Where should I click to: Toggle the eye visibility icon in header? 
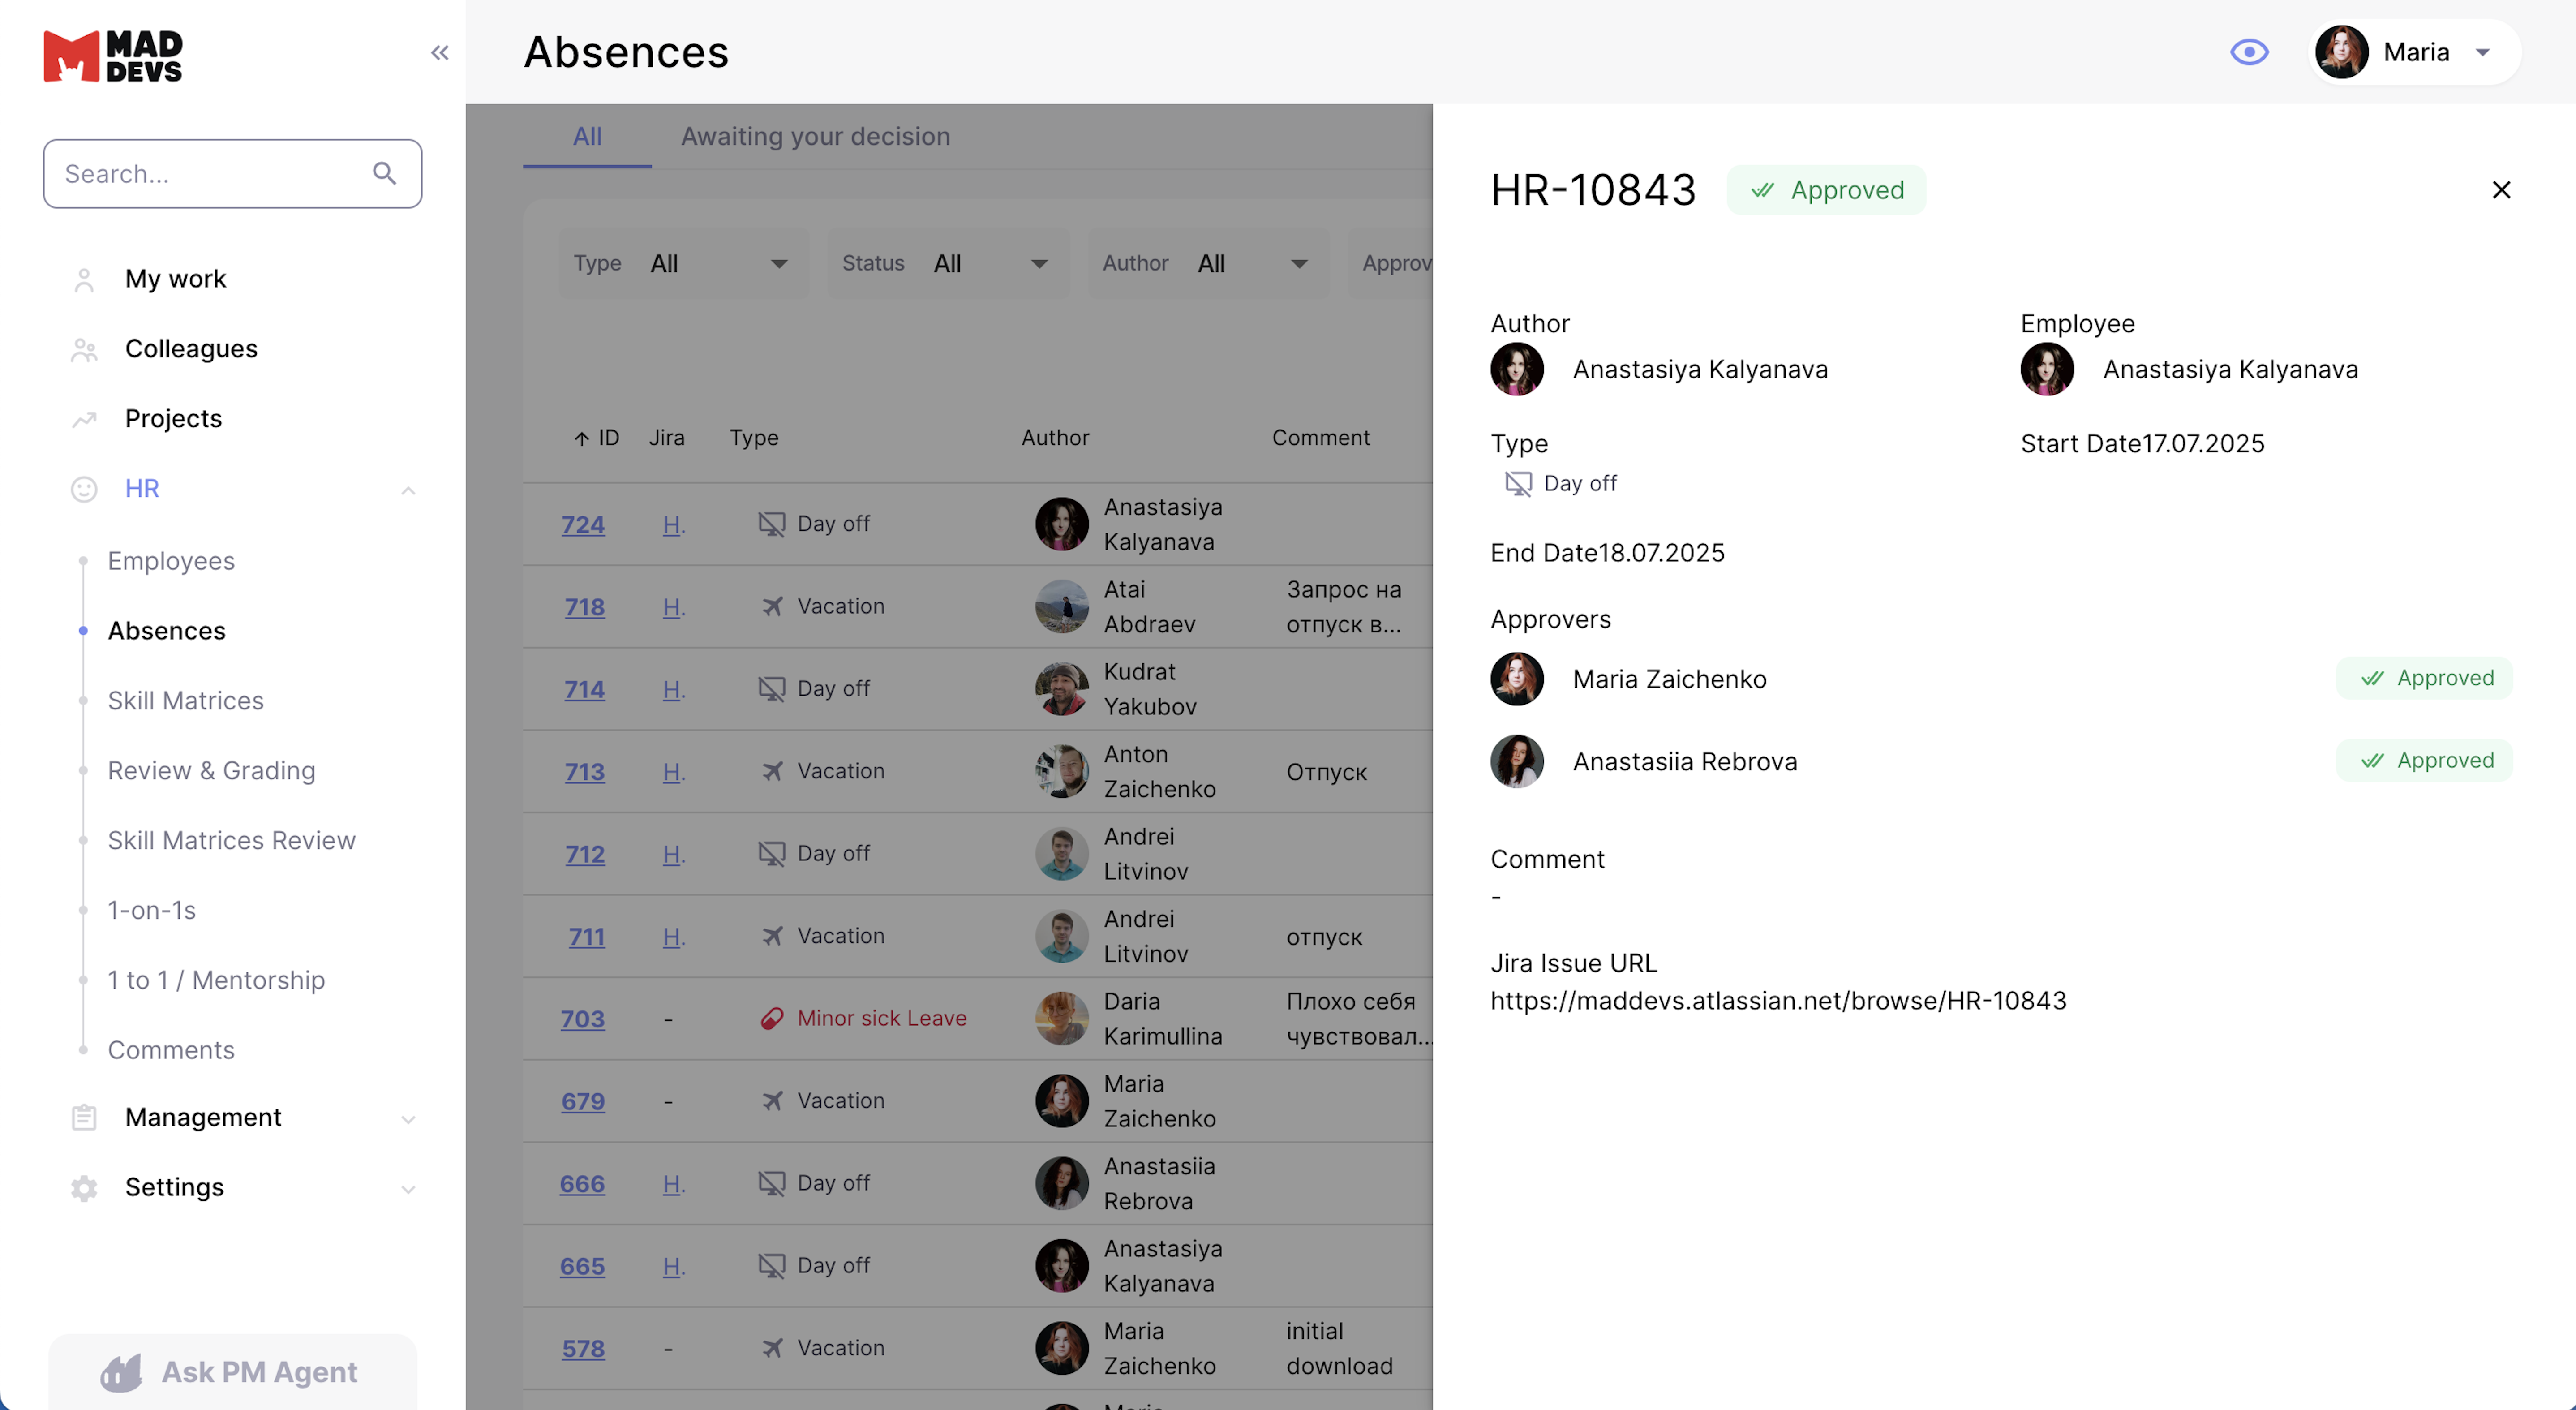pyautogui.click(x=2249, y=52)
